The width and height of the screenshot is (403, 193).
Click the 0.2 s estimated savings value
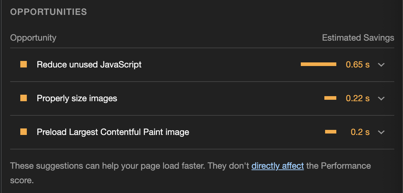(360, 132)
